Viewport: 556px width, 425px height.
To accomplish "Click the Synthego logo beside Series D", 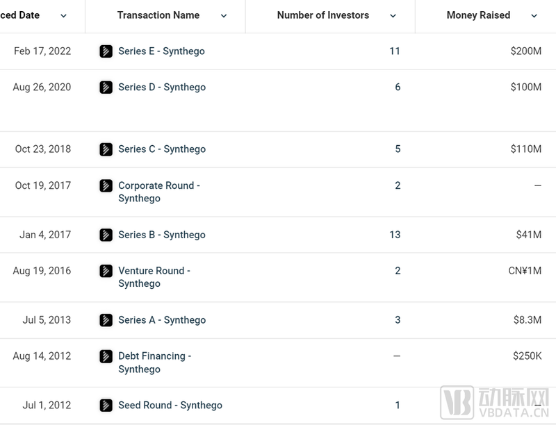I will (106, 87).
